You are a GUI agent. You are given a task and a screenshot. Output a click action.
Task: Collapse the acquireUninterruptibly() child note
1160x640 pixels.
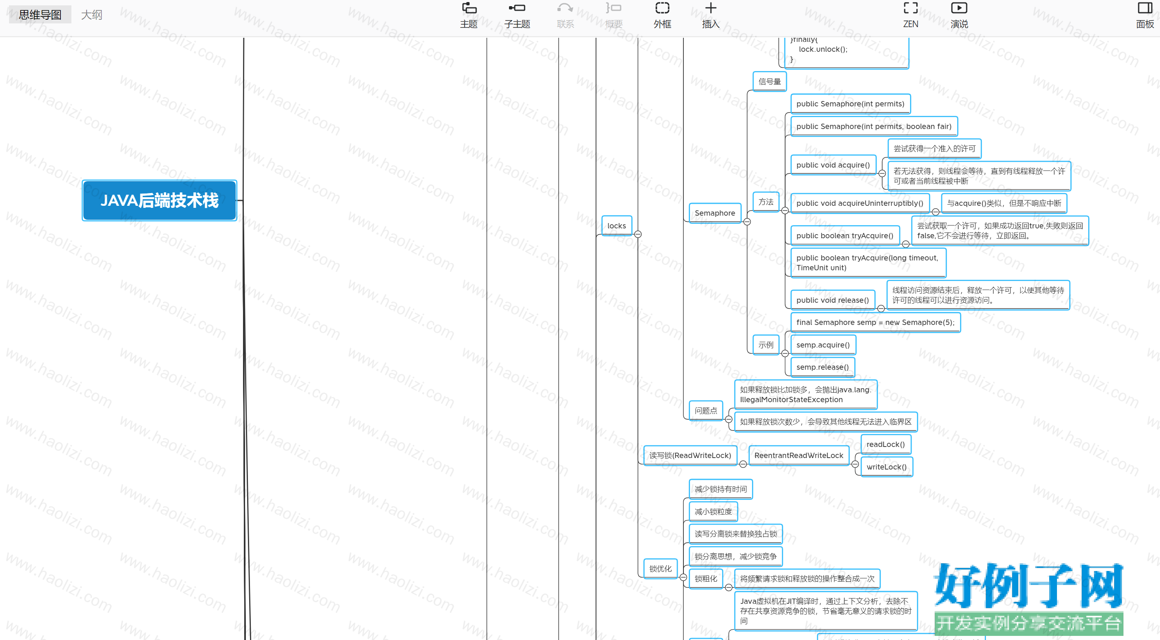pyautogui.click(x=935, y=212)
